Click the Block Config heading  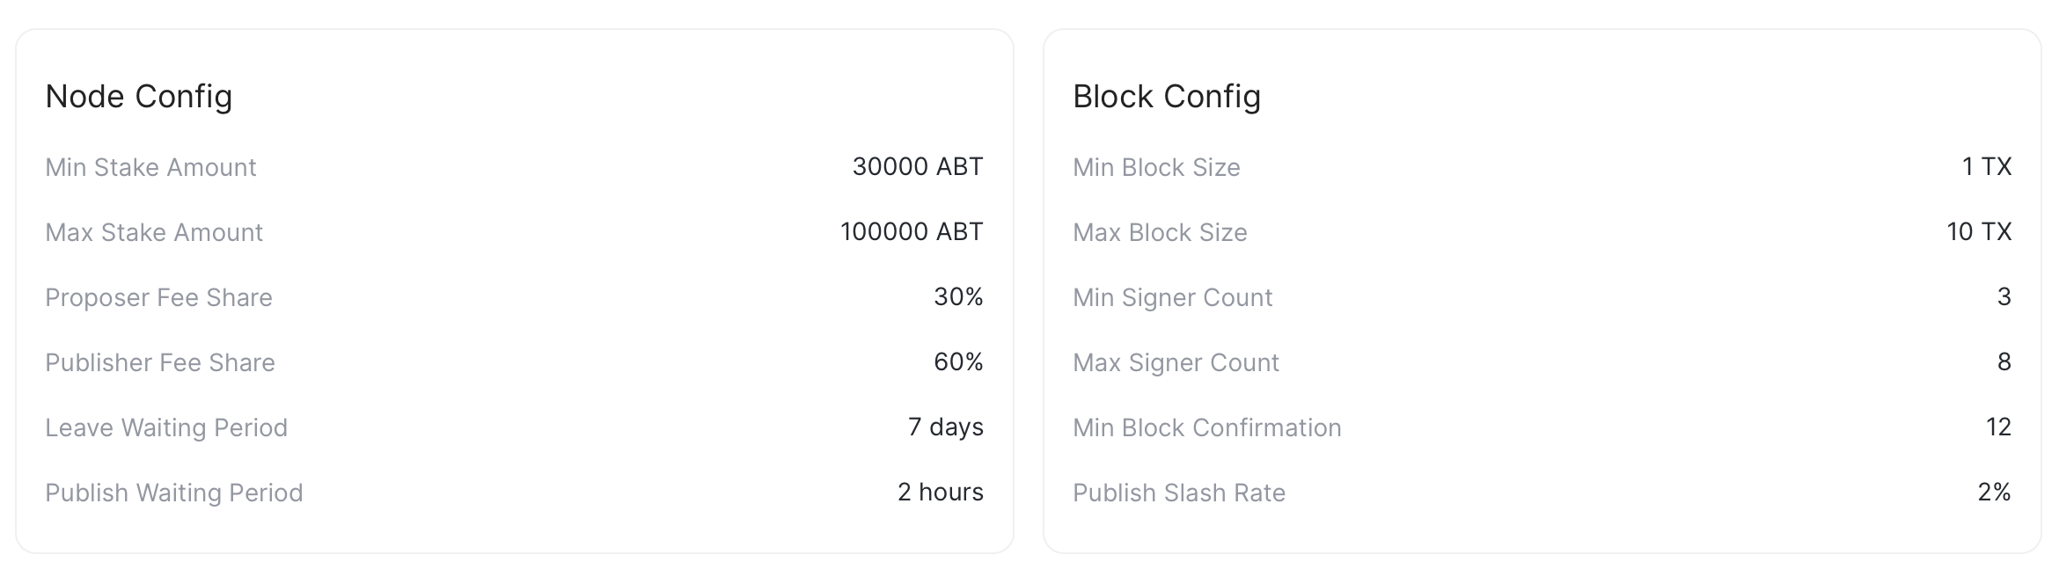pos(1167,97)
